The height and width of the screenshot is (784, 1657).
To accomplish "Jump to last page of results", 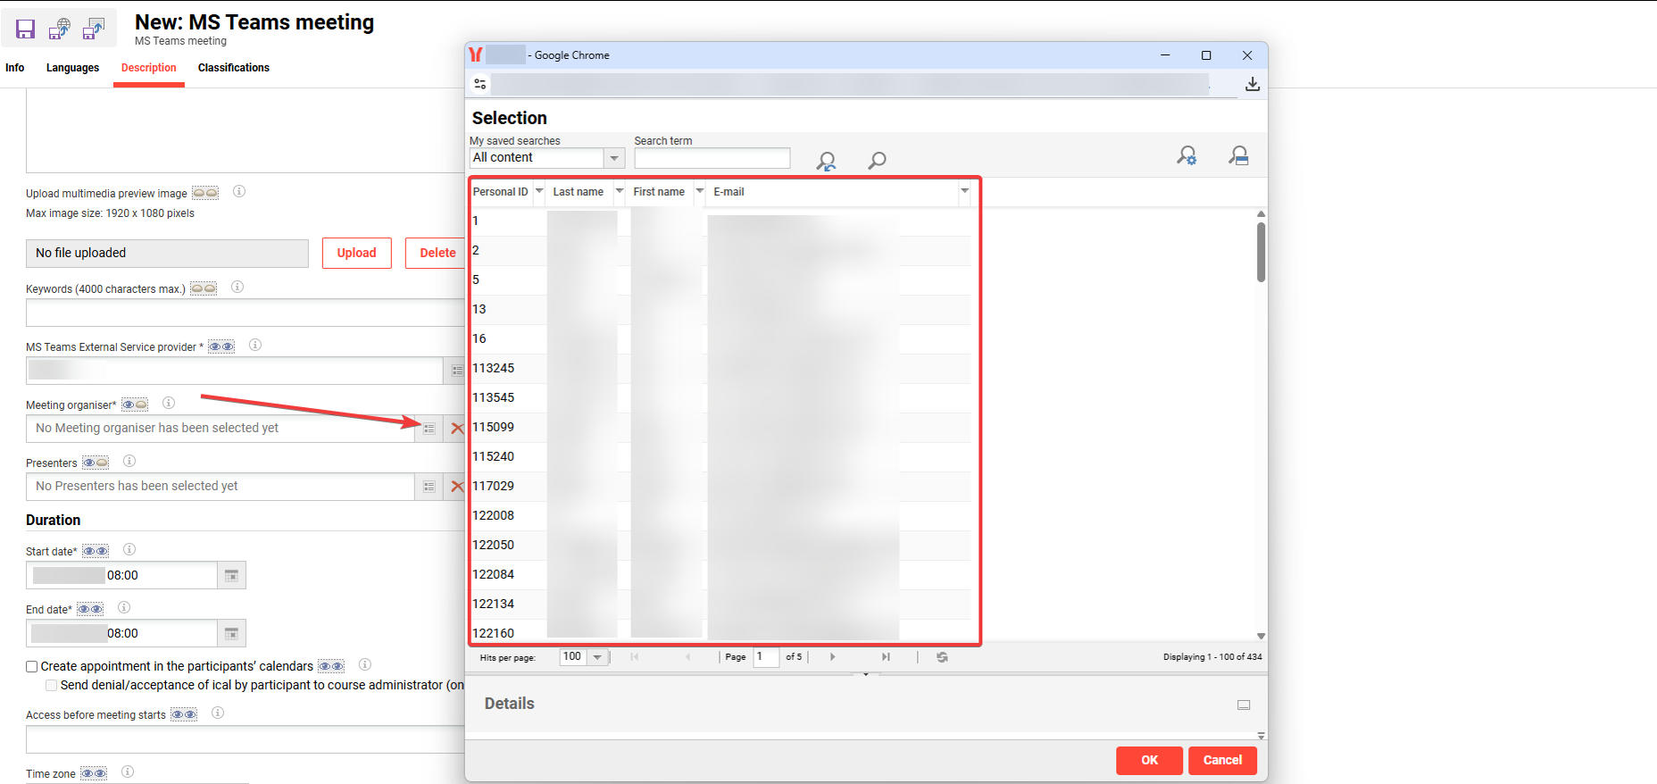I will (x=886, y=657).
